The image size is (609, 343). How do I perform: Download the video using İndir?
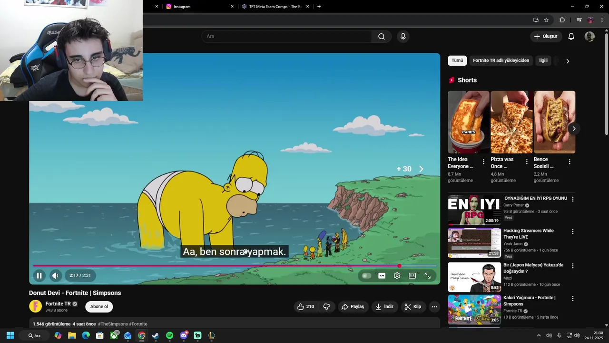(x=384, y=307)
